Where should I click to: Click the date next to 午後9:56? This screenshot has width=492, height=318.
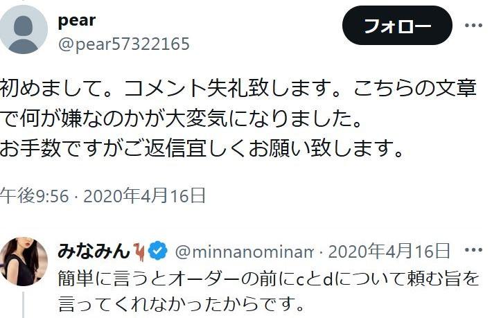pos(144,195)
